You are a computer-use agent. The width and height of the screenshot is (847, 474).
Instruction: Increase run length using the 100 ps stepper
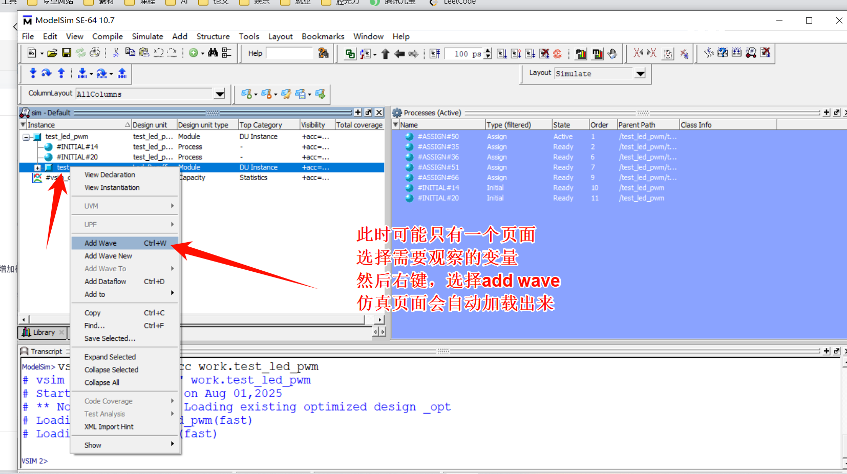[488, 51]
